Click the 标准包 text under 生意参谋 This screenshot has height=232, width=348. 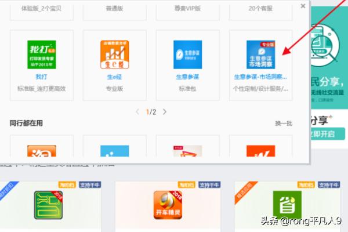click(x=187, y=89)
